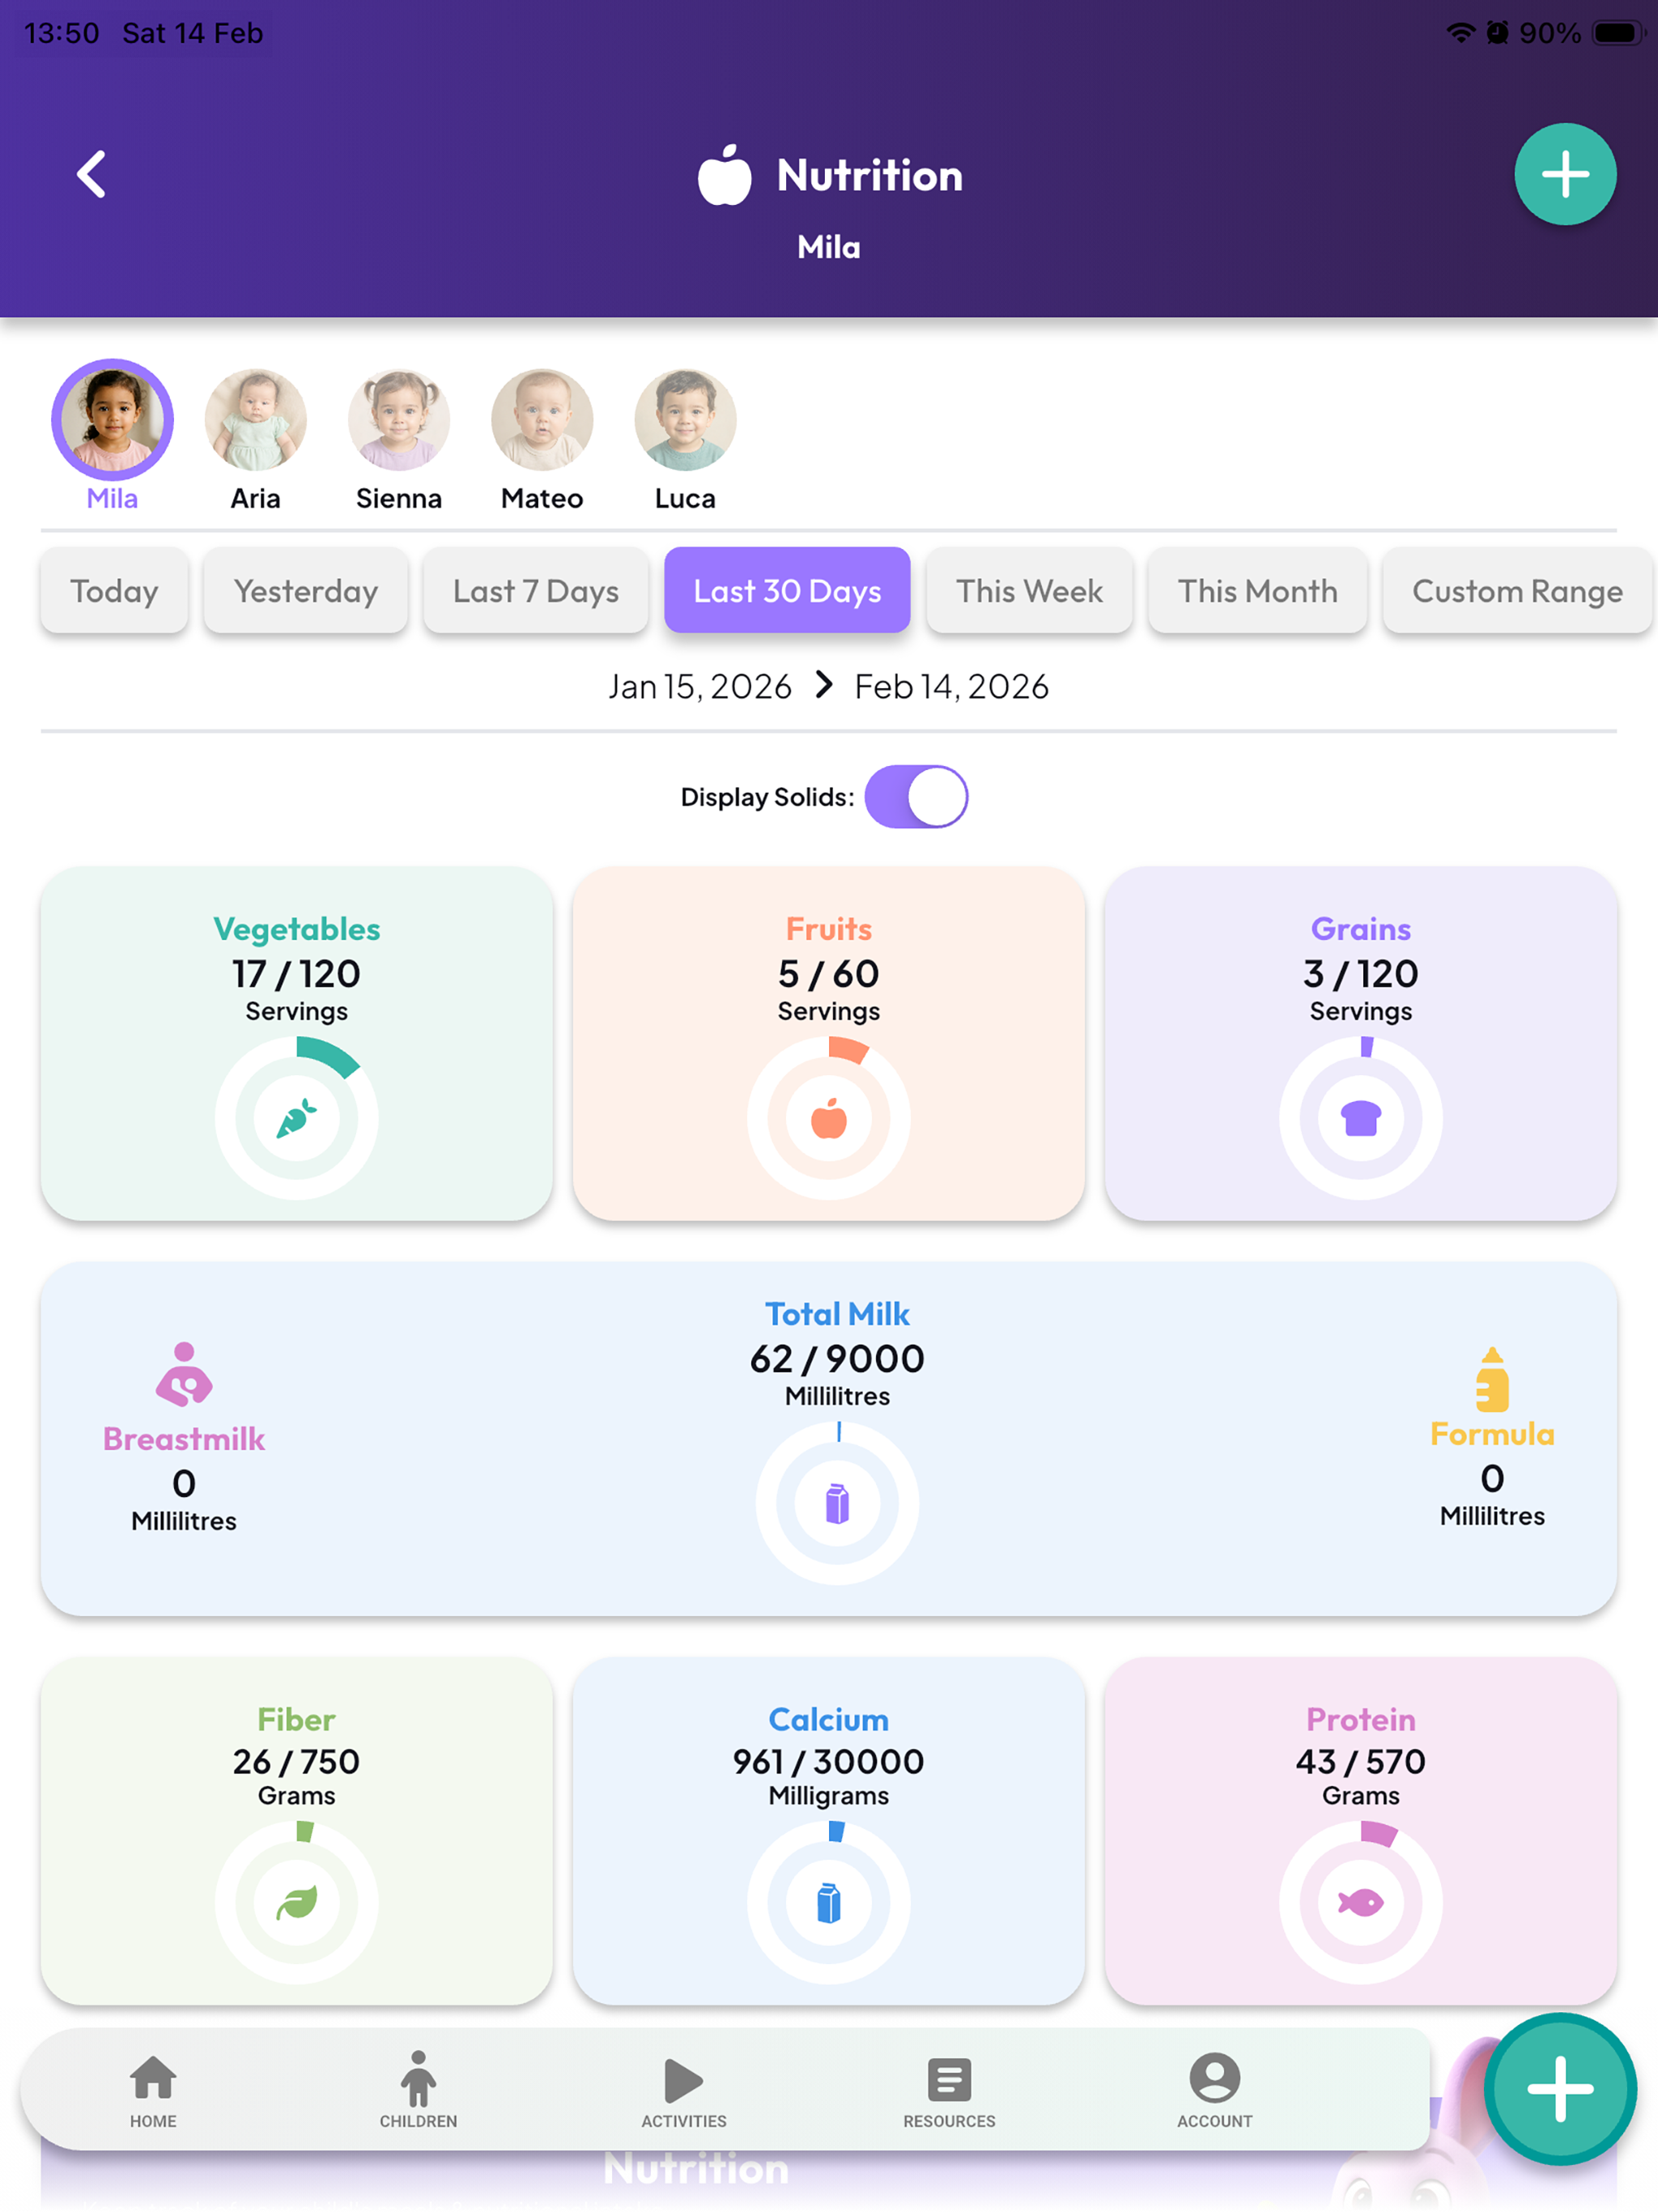Tap the Feb 14, 2026 end date
The width and height of the screenshot is (1658, 2212).
pos(951,687)
